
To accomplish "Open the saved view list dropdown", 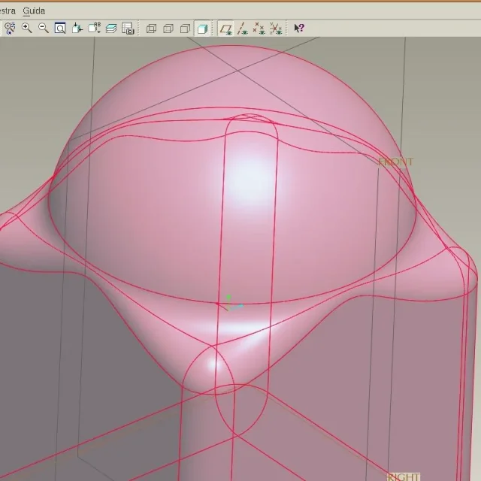I will click(x=94, y=29).
